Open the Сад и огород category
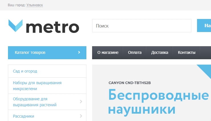This screenshot has height=121, width=211. pos(25,71)
